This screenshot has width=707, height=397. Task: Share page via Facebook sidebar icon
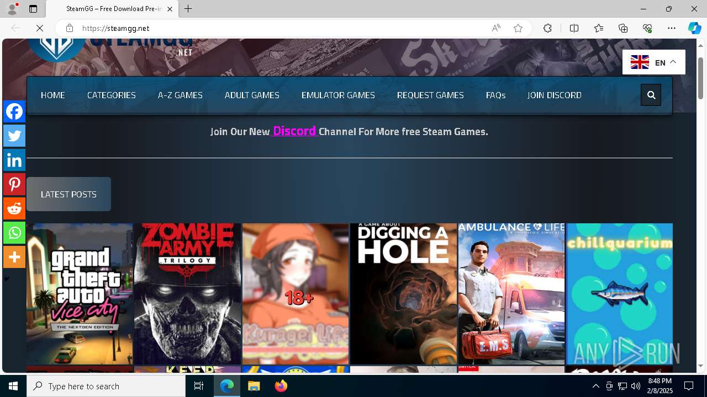coord(14,111)
